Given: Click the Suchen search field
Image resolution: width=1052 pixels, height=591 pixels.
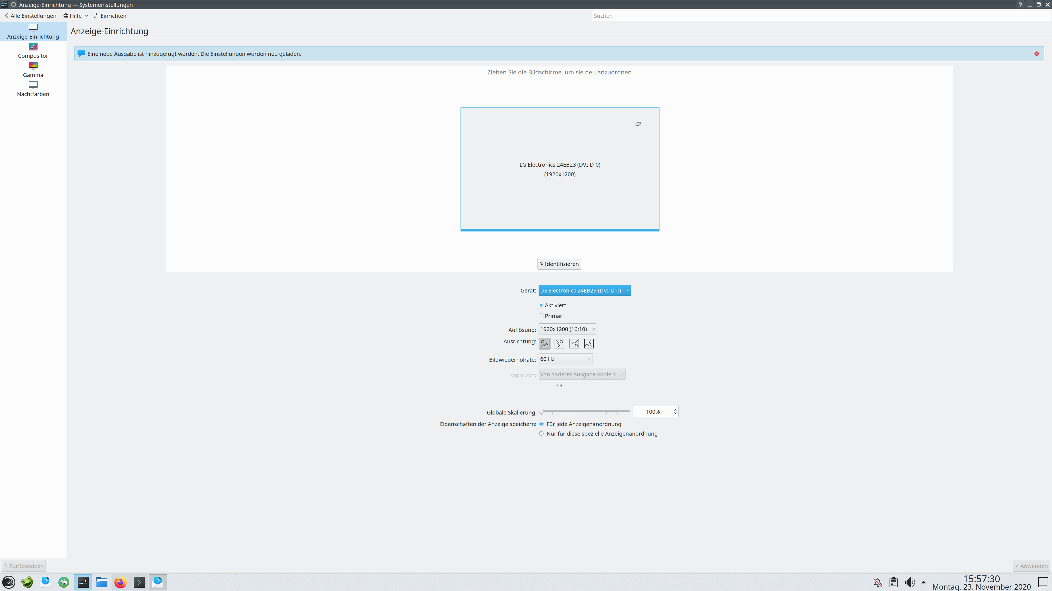Looking at the screenshot, I should point(821,16).
